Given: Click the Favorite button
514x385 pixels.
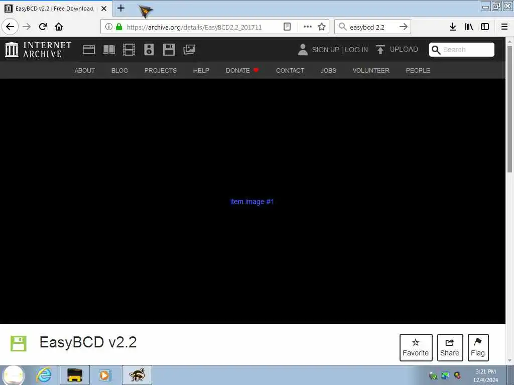Looking at the screenshot, I should [416, 347].
